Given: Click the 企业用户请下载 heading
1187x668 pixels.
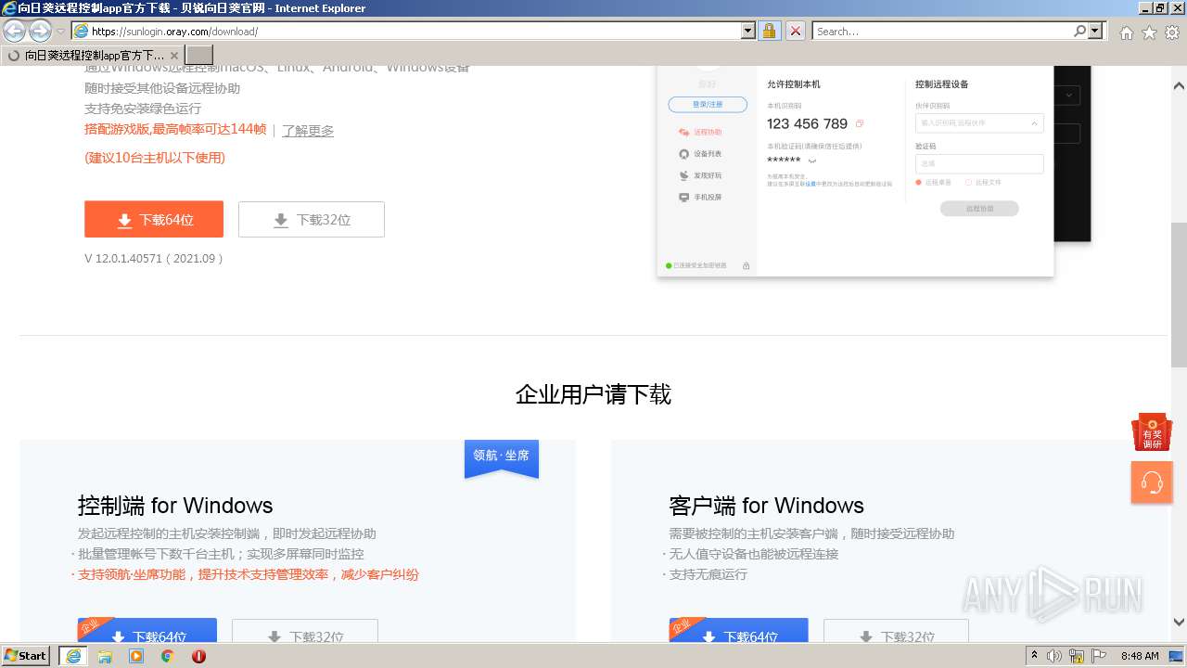Looking at the screenshot, I should click(593, 394).
